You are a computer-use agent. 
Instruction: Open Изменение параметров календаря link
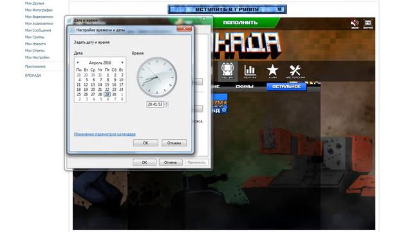pos(105,134)
